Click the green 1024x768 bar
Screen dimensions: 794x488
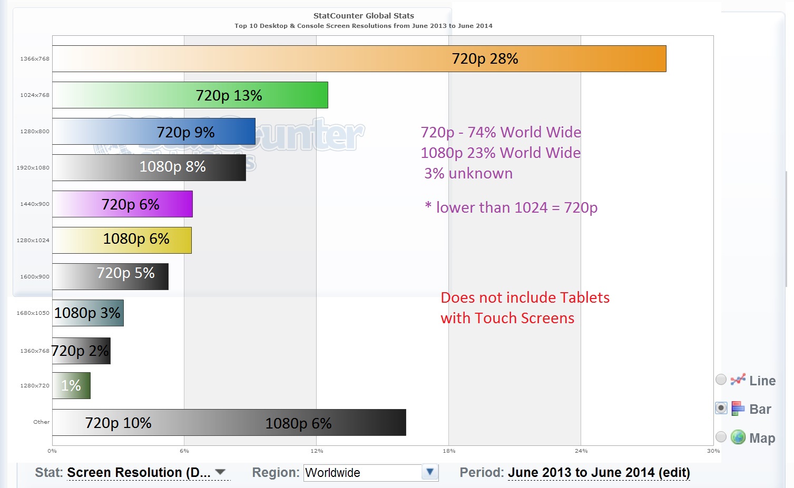coord(190,95)
